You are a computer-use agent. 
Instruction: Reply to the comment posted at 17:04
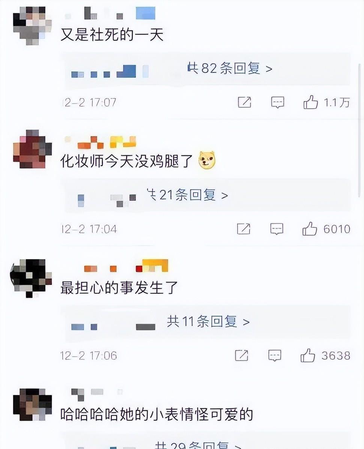click(277, 229)
